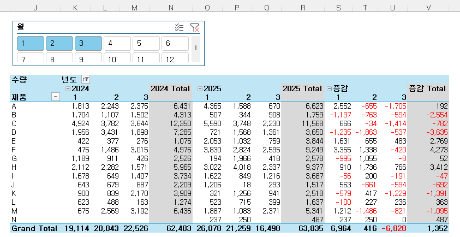Select column R header
The image size is (460, 237).
pos(303,8)
